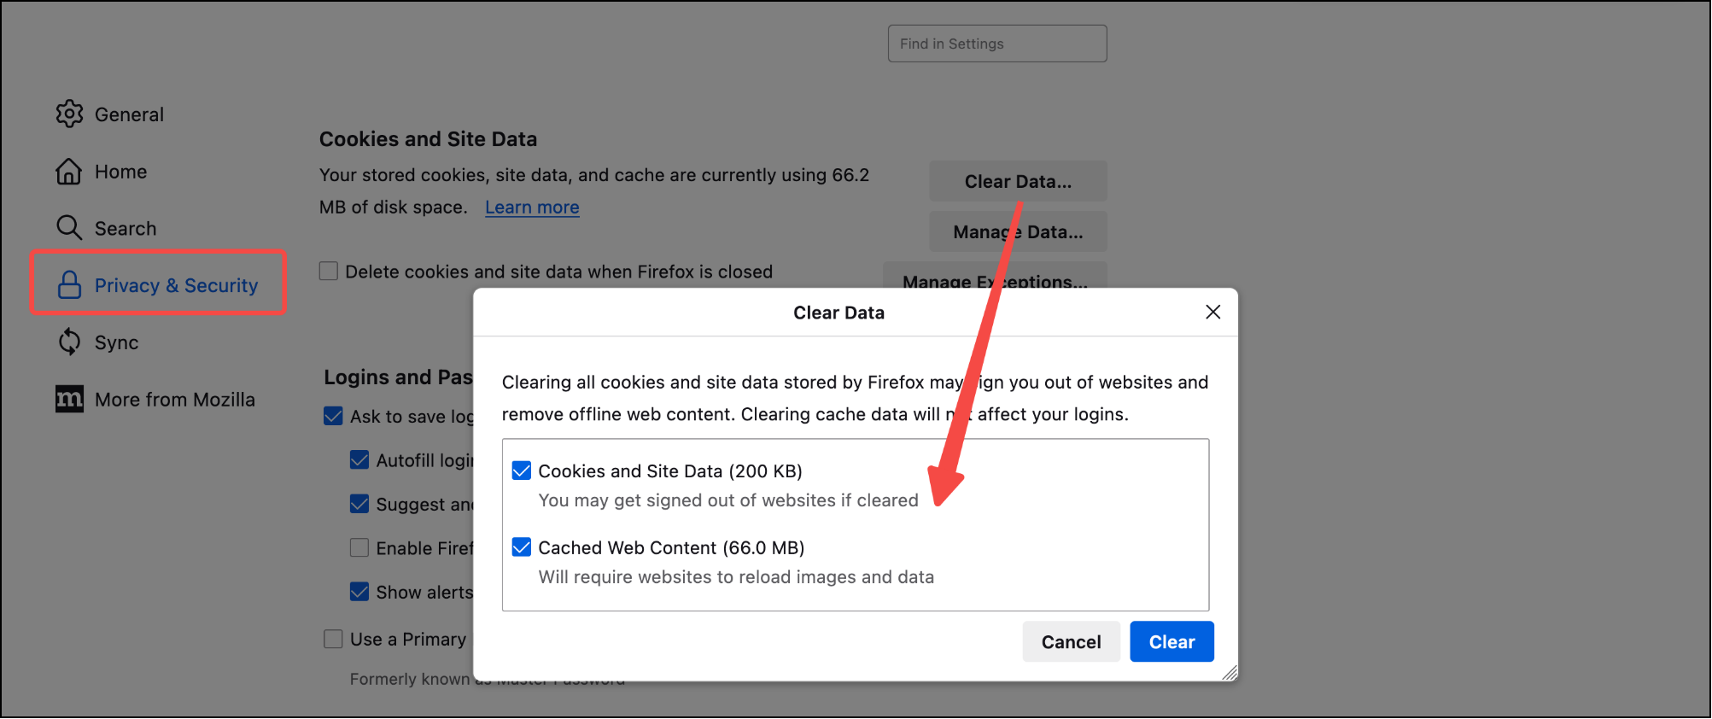This screenshot has height=719, width=1712.
Task: Uncheck Cookies and Site Data checkbox
Action: point(522,471)
